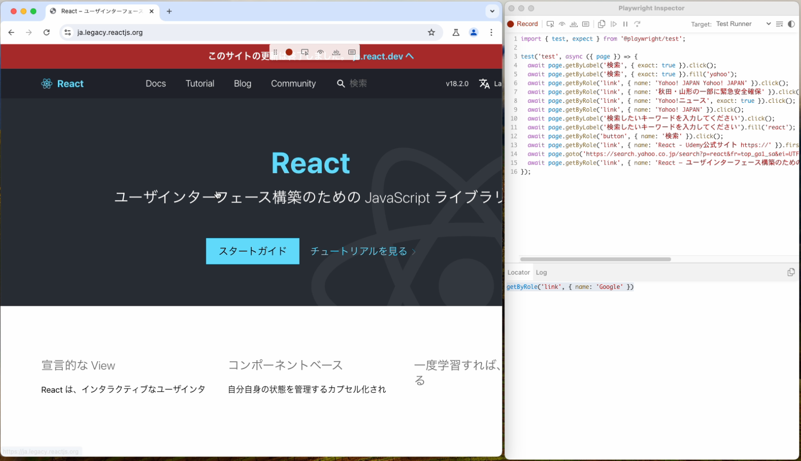Select the React browser tab
Image resolution: width=801 pixels, height=461 pixels.
click(102, 11)
